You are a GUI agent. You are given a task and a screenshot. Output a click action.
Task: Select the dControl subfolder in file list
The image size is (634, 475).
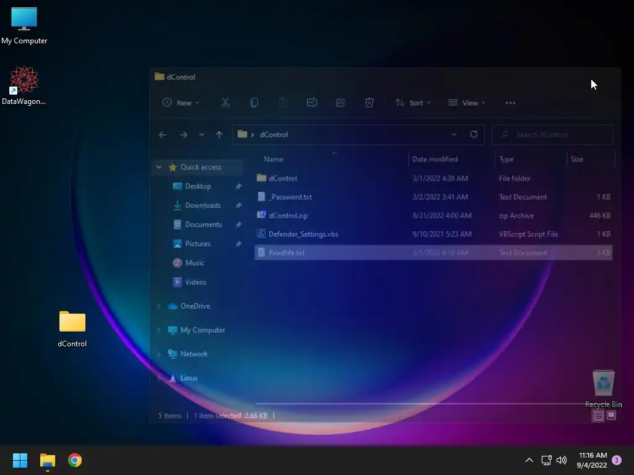coord(433,178)
